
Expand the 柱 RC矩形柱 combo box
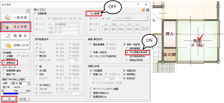click(67, 25)
